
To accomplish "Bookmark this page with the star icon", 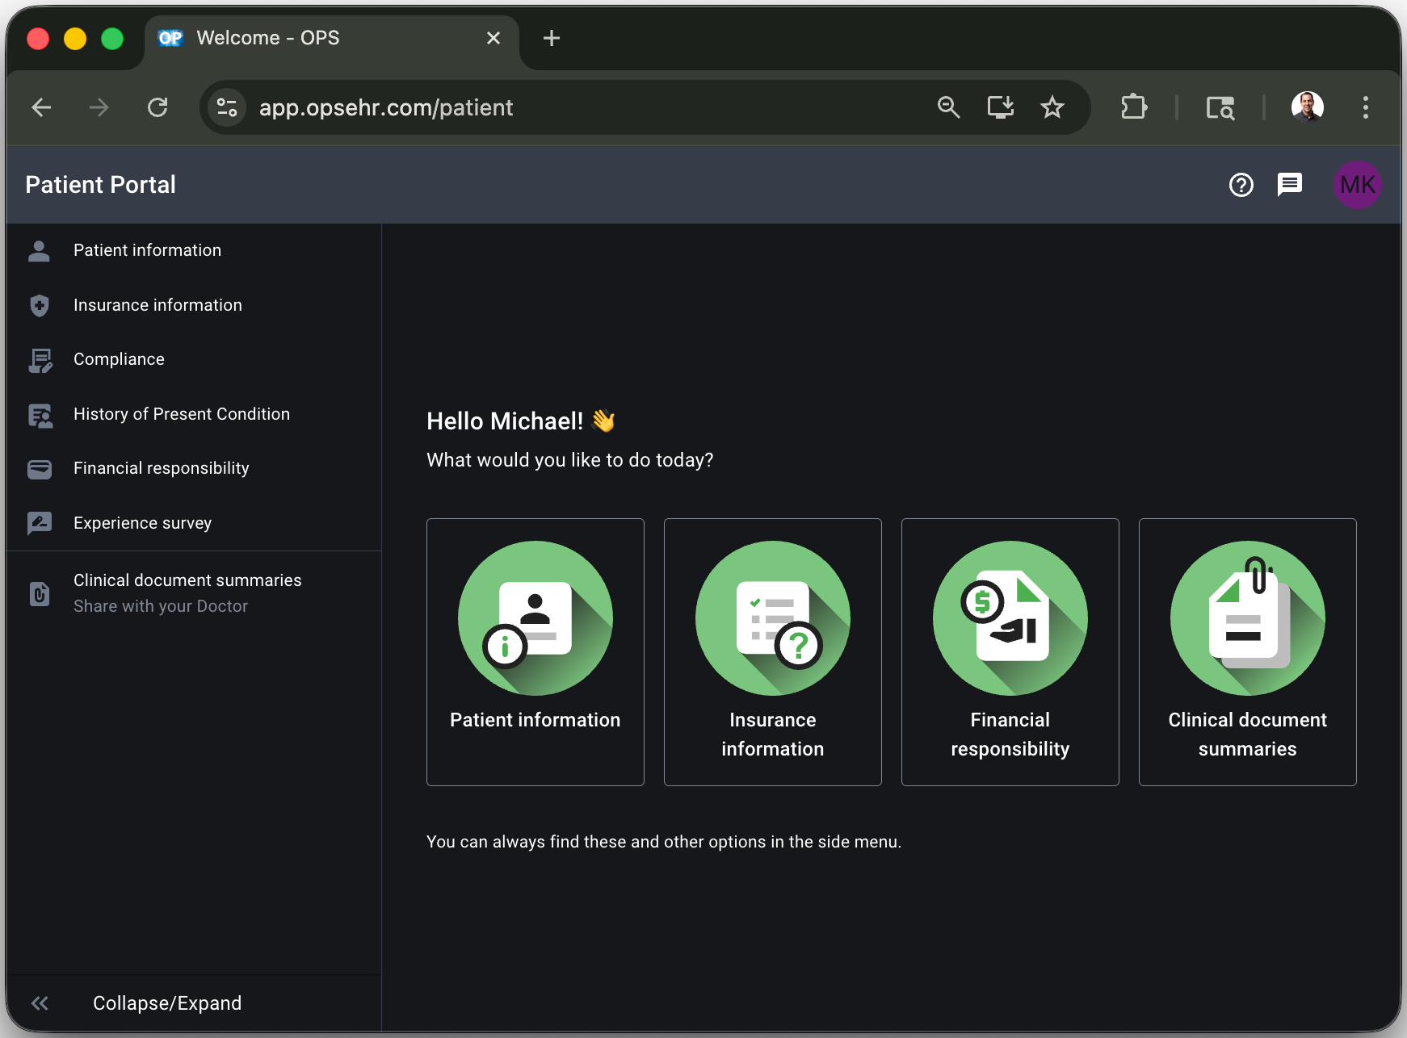I will [1052, 107].
